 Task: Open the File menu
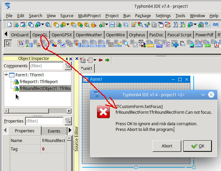tap(9, 15)
